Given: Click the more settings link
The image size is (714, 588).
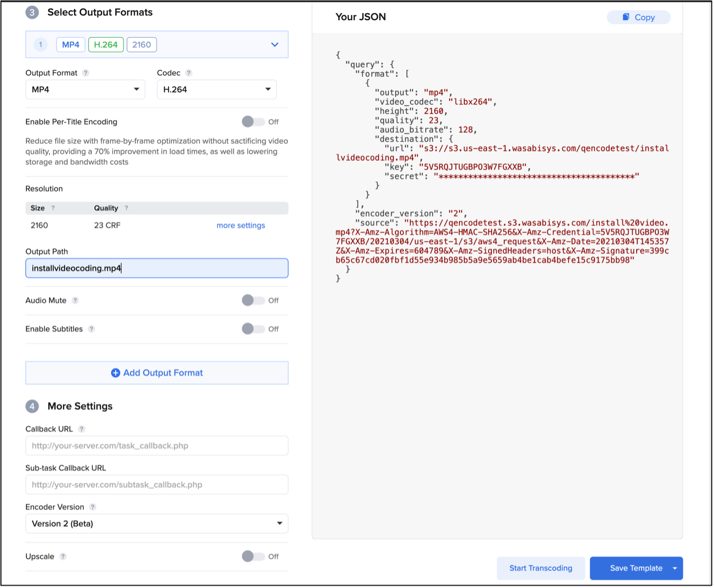Looking at the screenshot, I should pos(241,226).
